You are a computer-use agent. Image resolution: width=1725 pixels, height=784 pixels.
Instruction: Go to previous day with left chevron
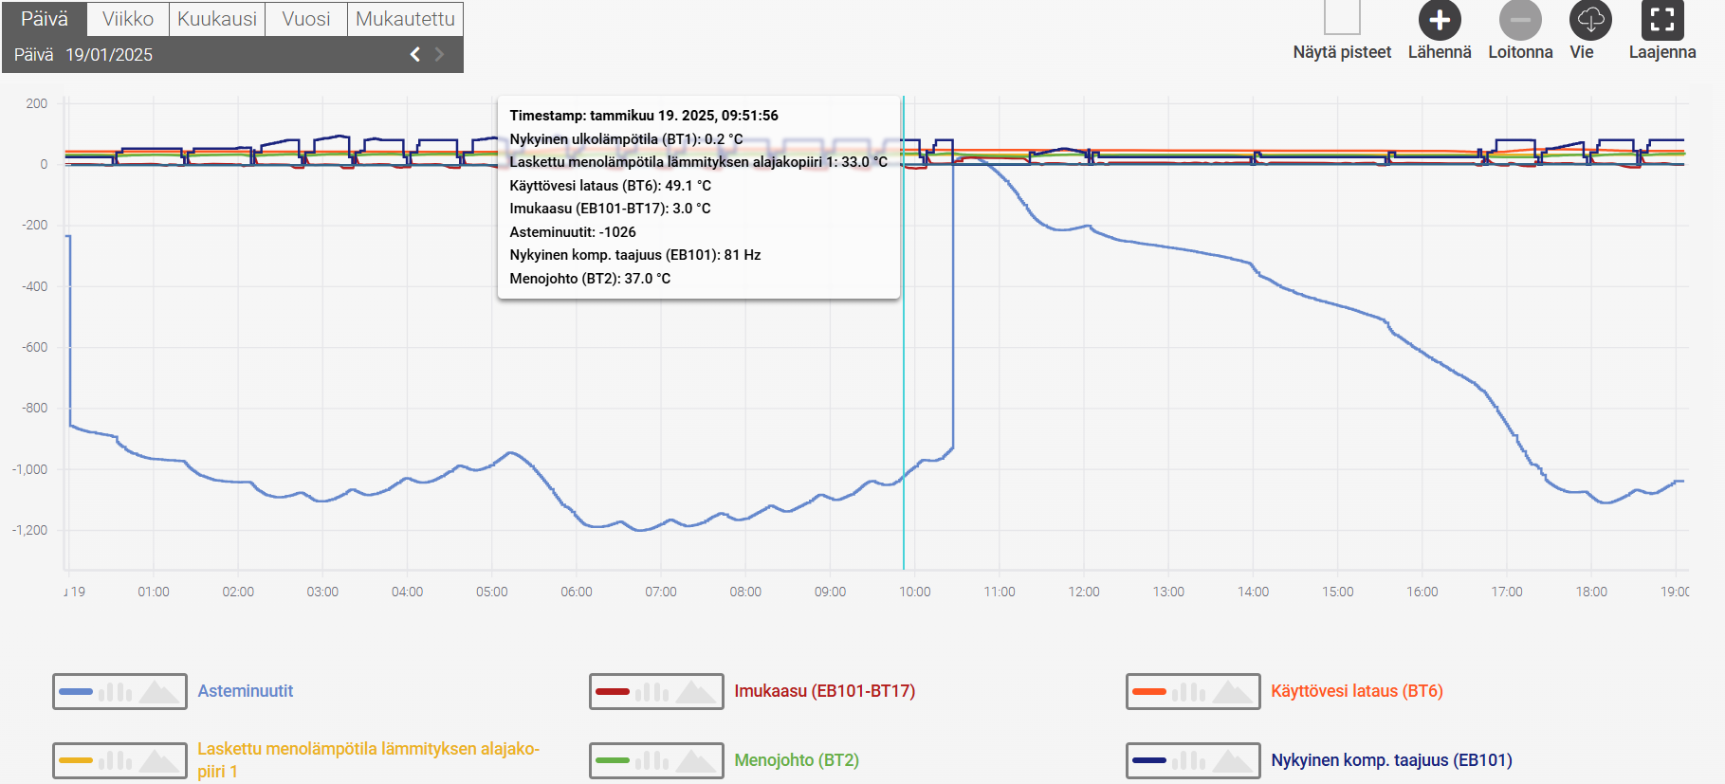(x=414, y=55)
